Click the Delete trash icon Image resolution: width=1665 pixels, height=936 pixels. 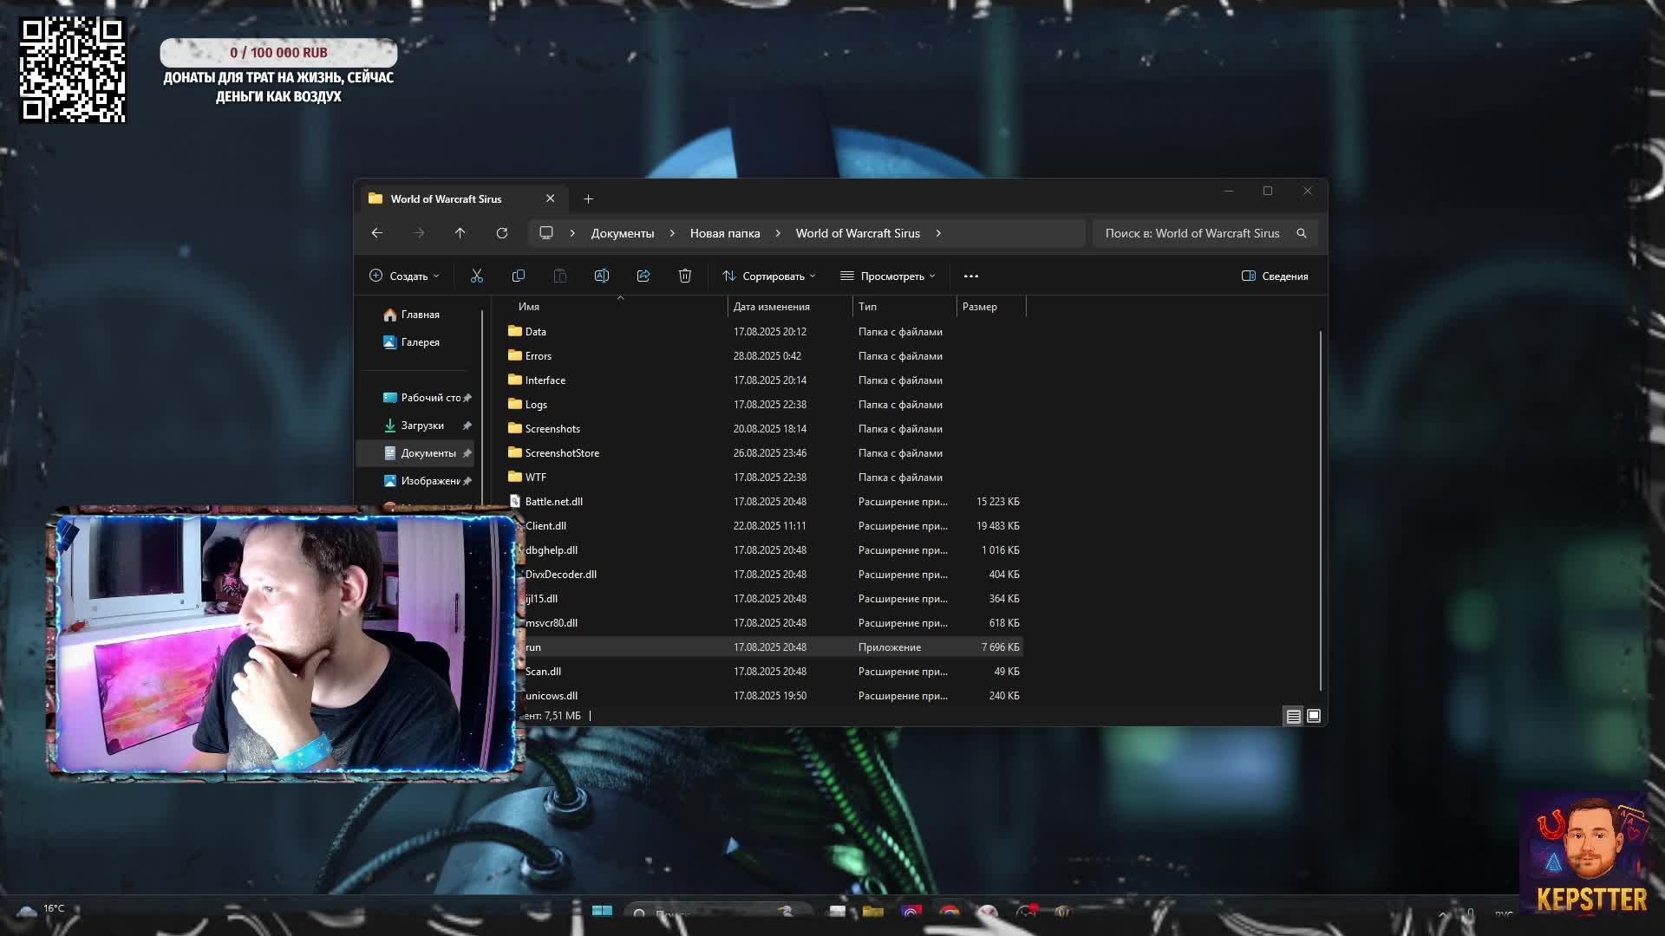click(685, 276)
